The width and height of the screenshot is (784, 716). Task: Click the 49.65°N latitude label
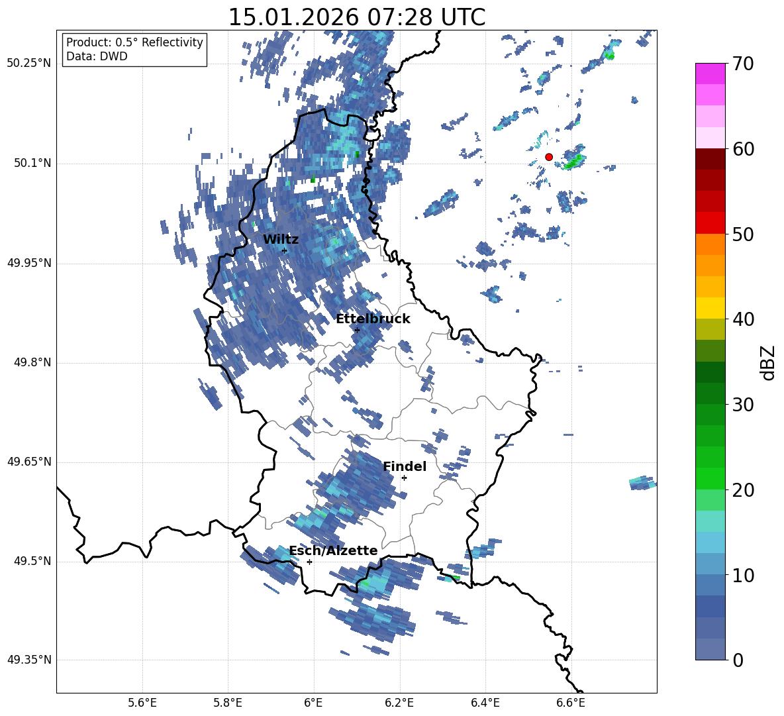pyautogui.click(x=29, y=462)
